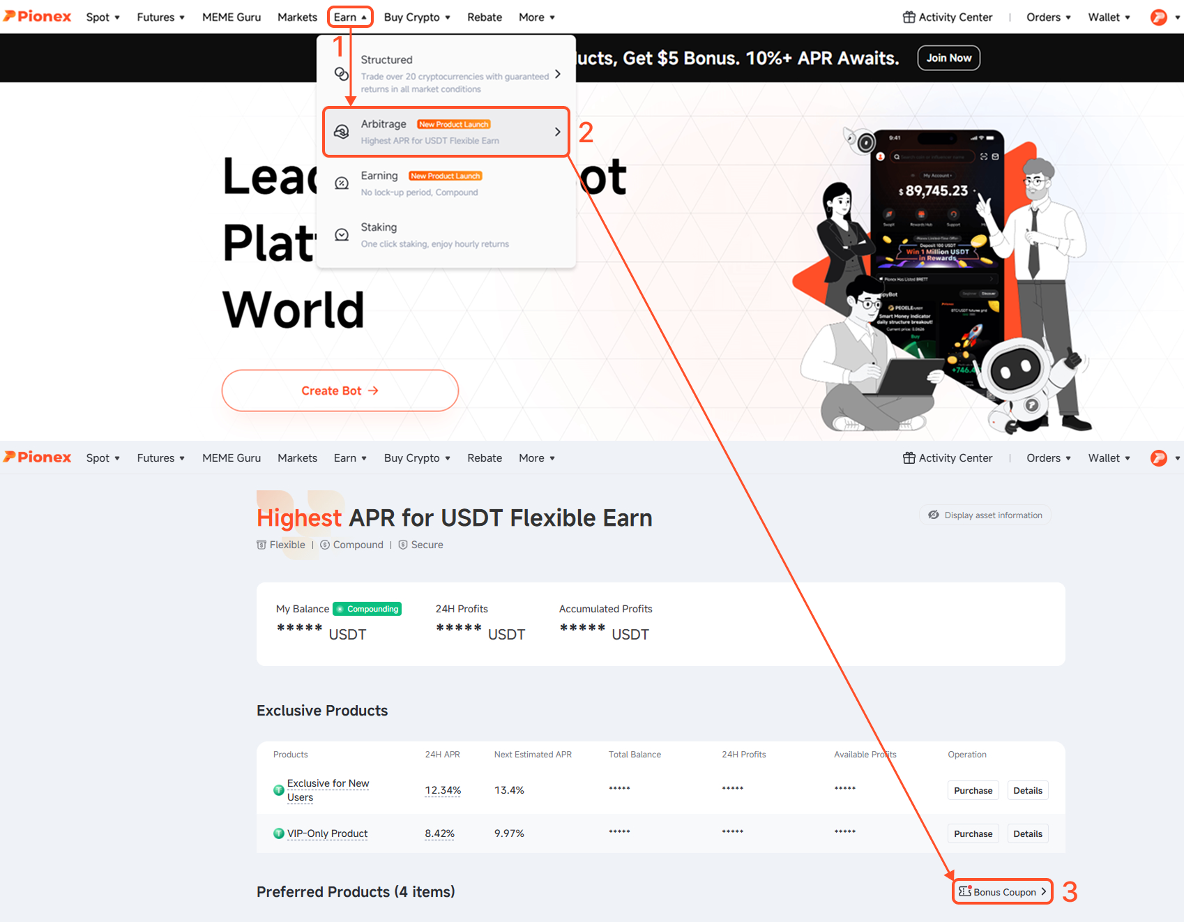Expand the chevron on the Arbitrage menu entry

(x=557, y=131)
